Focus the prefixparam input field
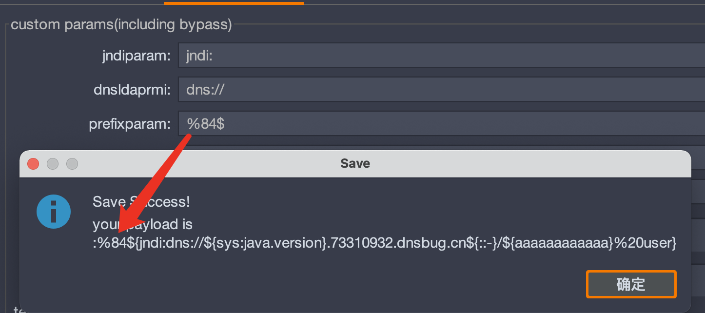Viewport: 705px width, 313px height. (441, 124)
